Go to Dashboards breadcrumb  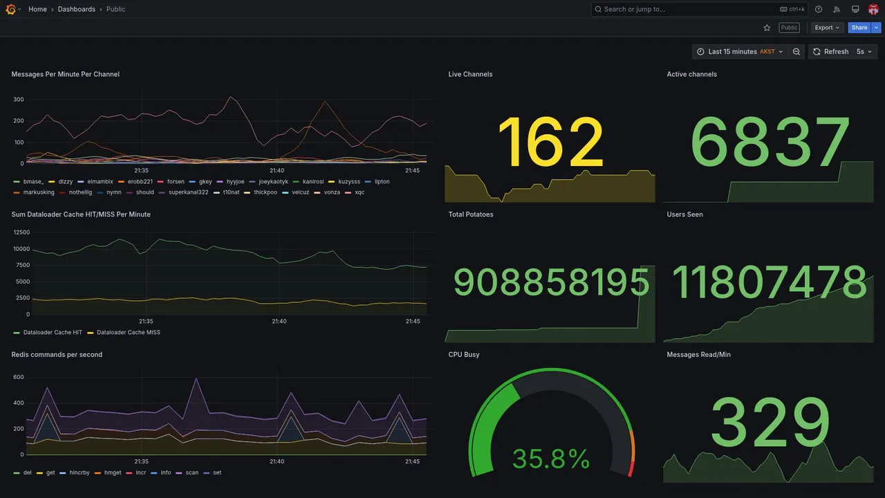pyautogui.click(x=77, y=9)
